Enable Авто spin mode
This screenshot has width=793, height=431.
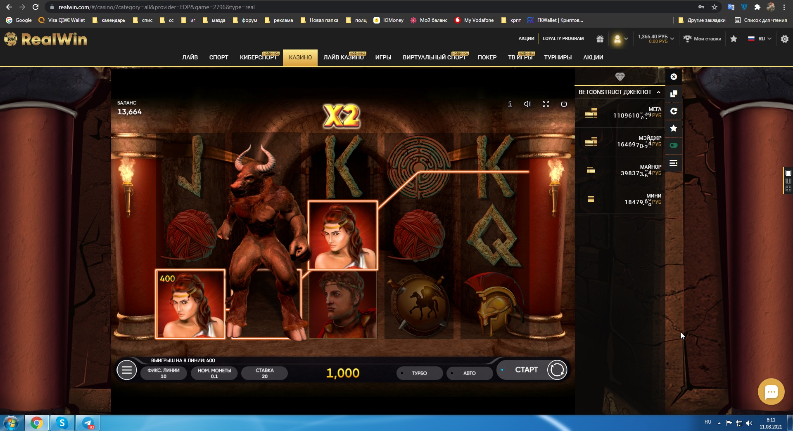tap(469, 373)
